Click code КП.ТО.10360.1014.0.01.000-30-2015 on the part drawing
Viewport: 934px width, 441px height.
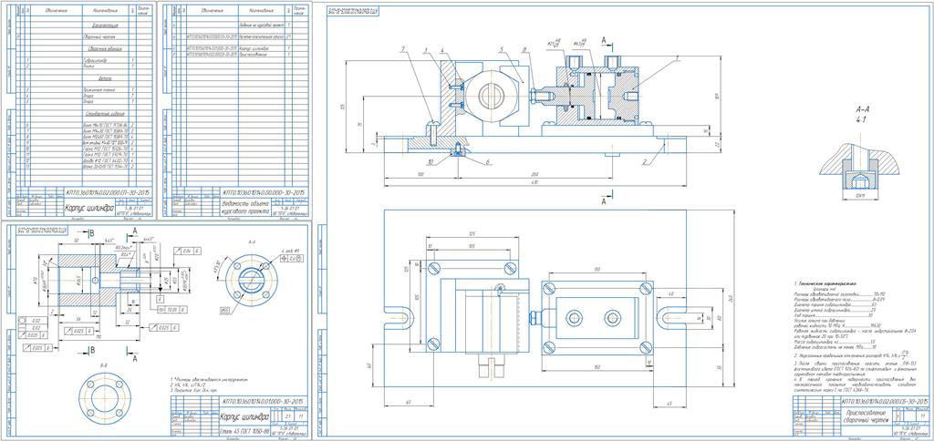point(262,400)
